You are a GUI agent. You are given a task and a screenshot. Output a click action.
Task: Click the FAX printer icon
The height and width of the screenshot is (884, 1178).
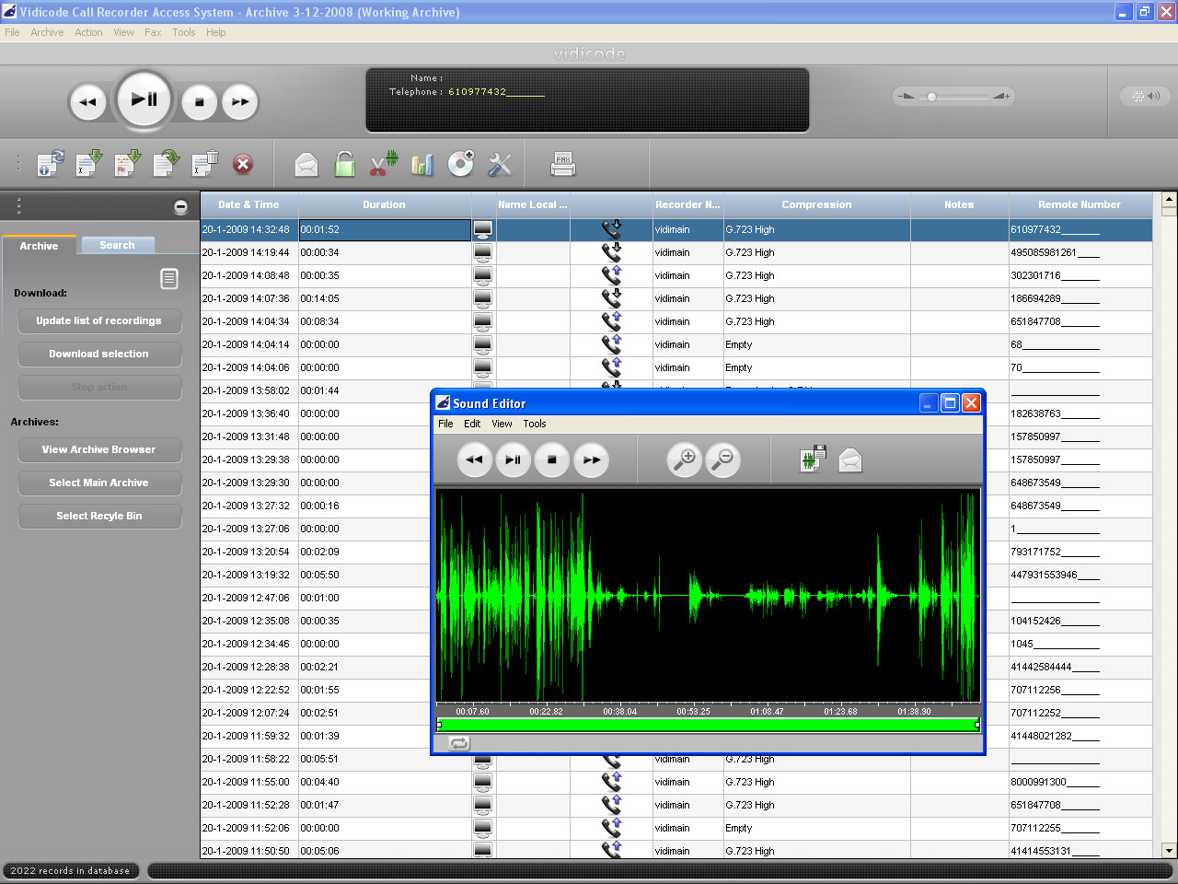[563, 165]
